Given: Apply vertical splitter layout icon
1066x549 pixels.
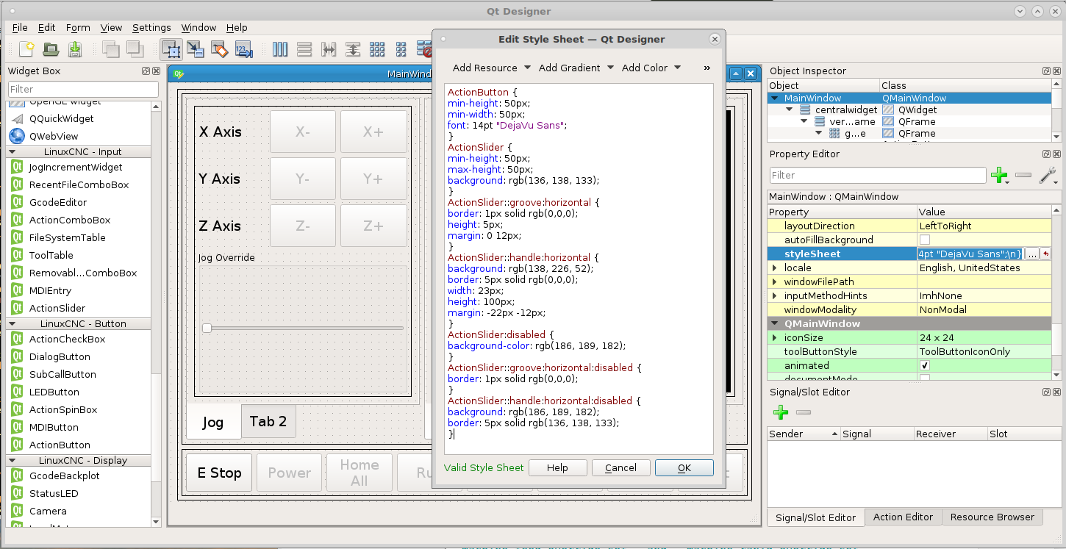Looking at the screenshot, I should click(353, 49).
